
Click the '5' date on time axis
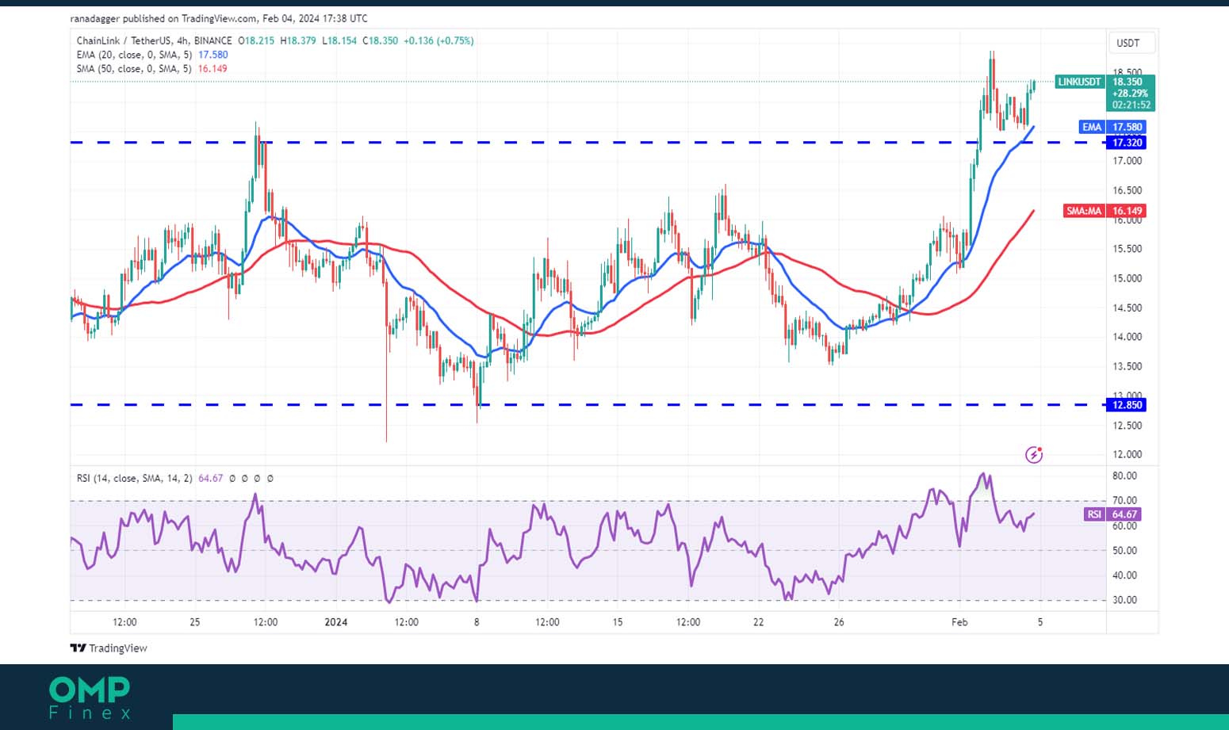click(1040, 622)
